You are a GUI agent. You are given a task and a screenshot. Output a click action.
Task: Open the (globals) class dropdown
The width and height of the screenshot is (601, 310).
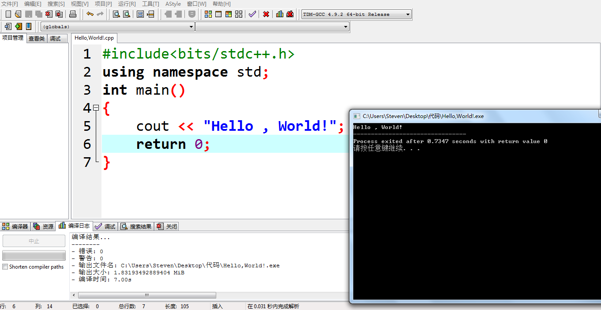[x=117, y=27]
